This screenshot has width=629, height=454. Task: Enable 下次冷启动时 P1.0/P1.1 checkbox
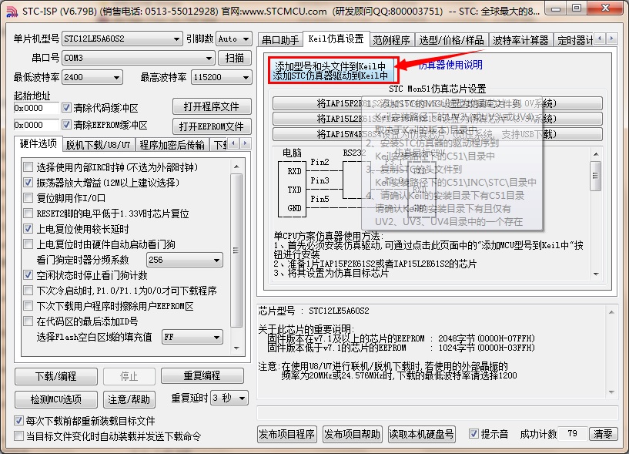pos(28,291)
